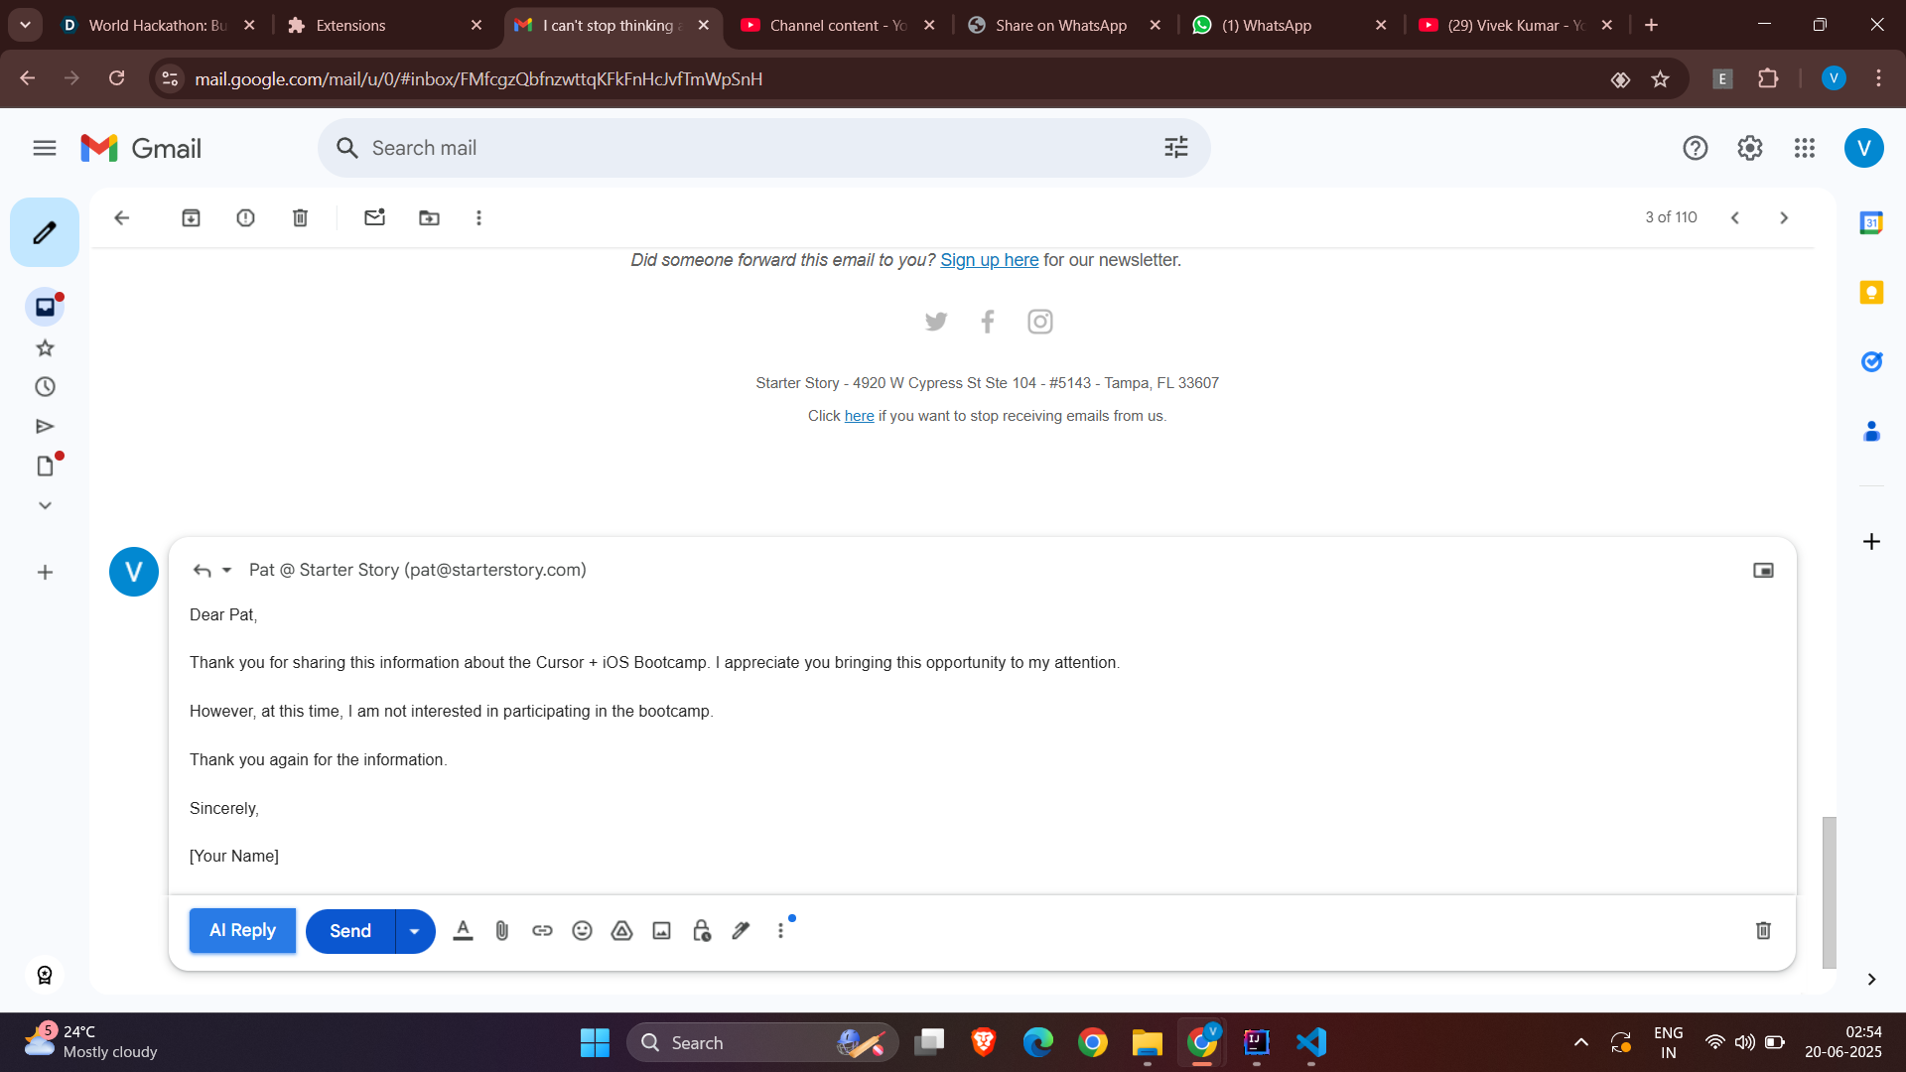Expand reply type dropdown arrow
Image resolution: width=1906 pixels, height=1072 pixels.
tap(227, 570)
